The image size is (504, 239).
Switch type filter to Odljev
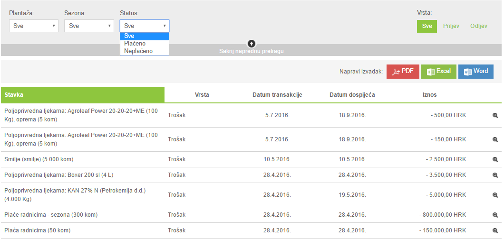click(x=478, y=26)
